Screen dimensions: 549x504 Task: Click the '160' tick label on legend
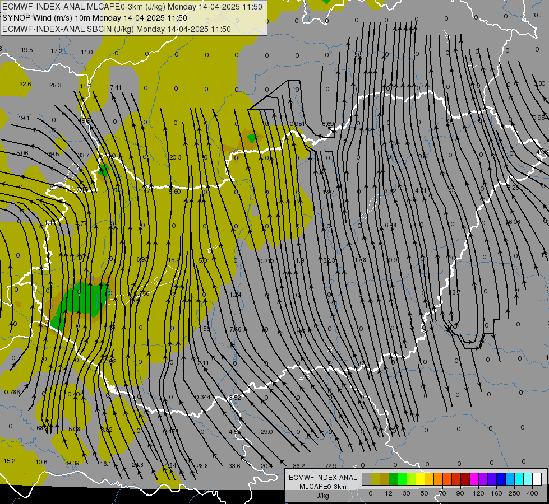(x=496, y=493)
